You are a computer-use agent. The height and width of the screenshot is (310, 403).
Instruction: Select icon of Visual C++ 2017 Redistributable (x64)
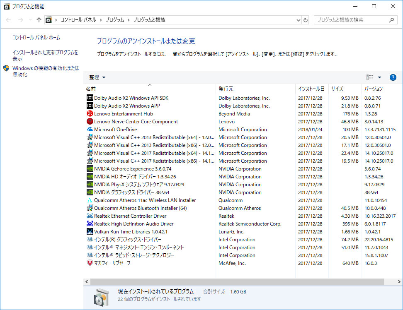(x=90, y=153)
